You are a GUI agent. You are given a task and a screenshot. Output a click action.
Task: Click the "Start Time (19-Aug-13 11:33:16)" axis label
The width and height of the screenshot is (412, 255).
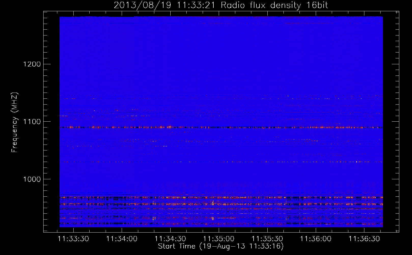[221, 246]
